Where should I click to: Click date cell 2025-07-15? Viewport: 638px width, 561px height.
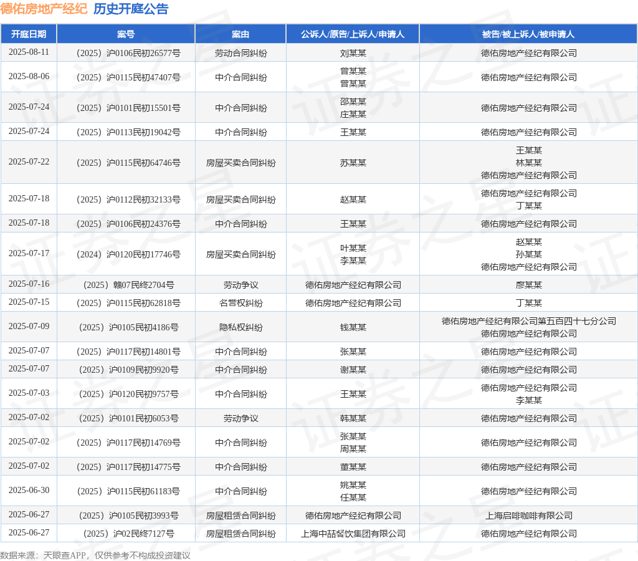tap(29, 302)
